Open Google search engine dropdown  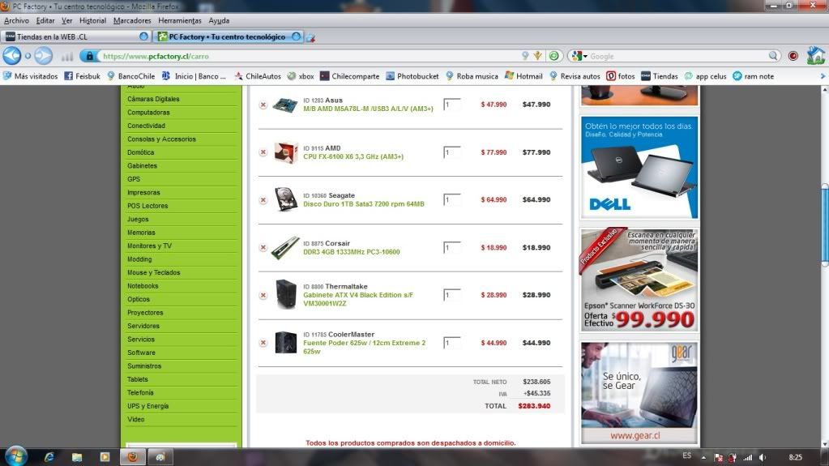click(579, 56)
